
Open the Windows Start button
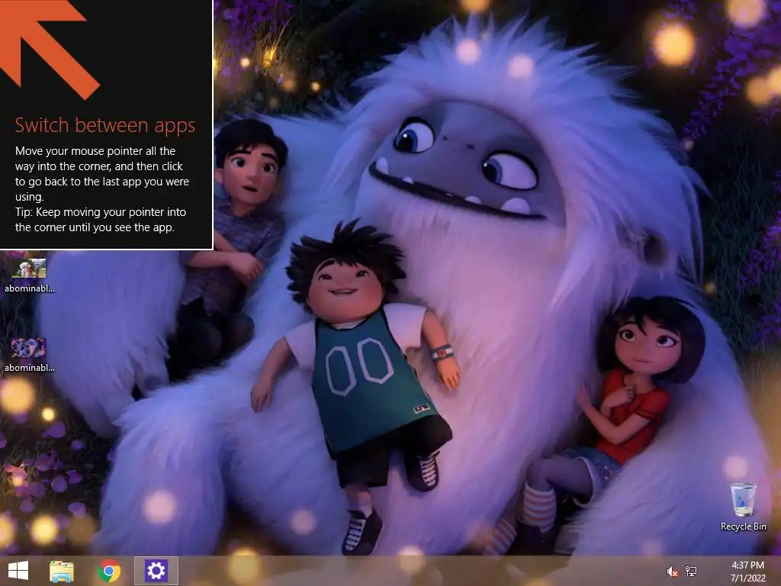click(x=18, y=571)
